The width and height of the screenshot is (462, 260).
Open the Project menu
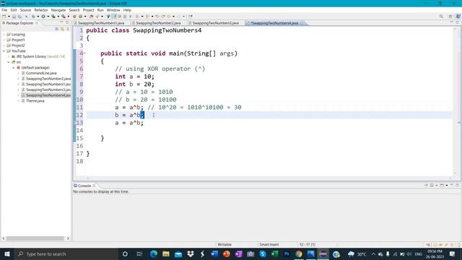(x=88, y=10)
